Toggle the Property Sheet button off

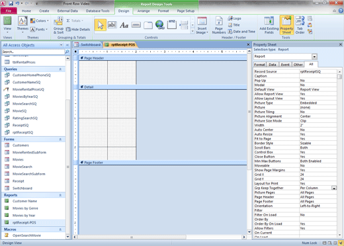click(x=286, y=25)
